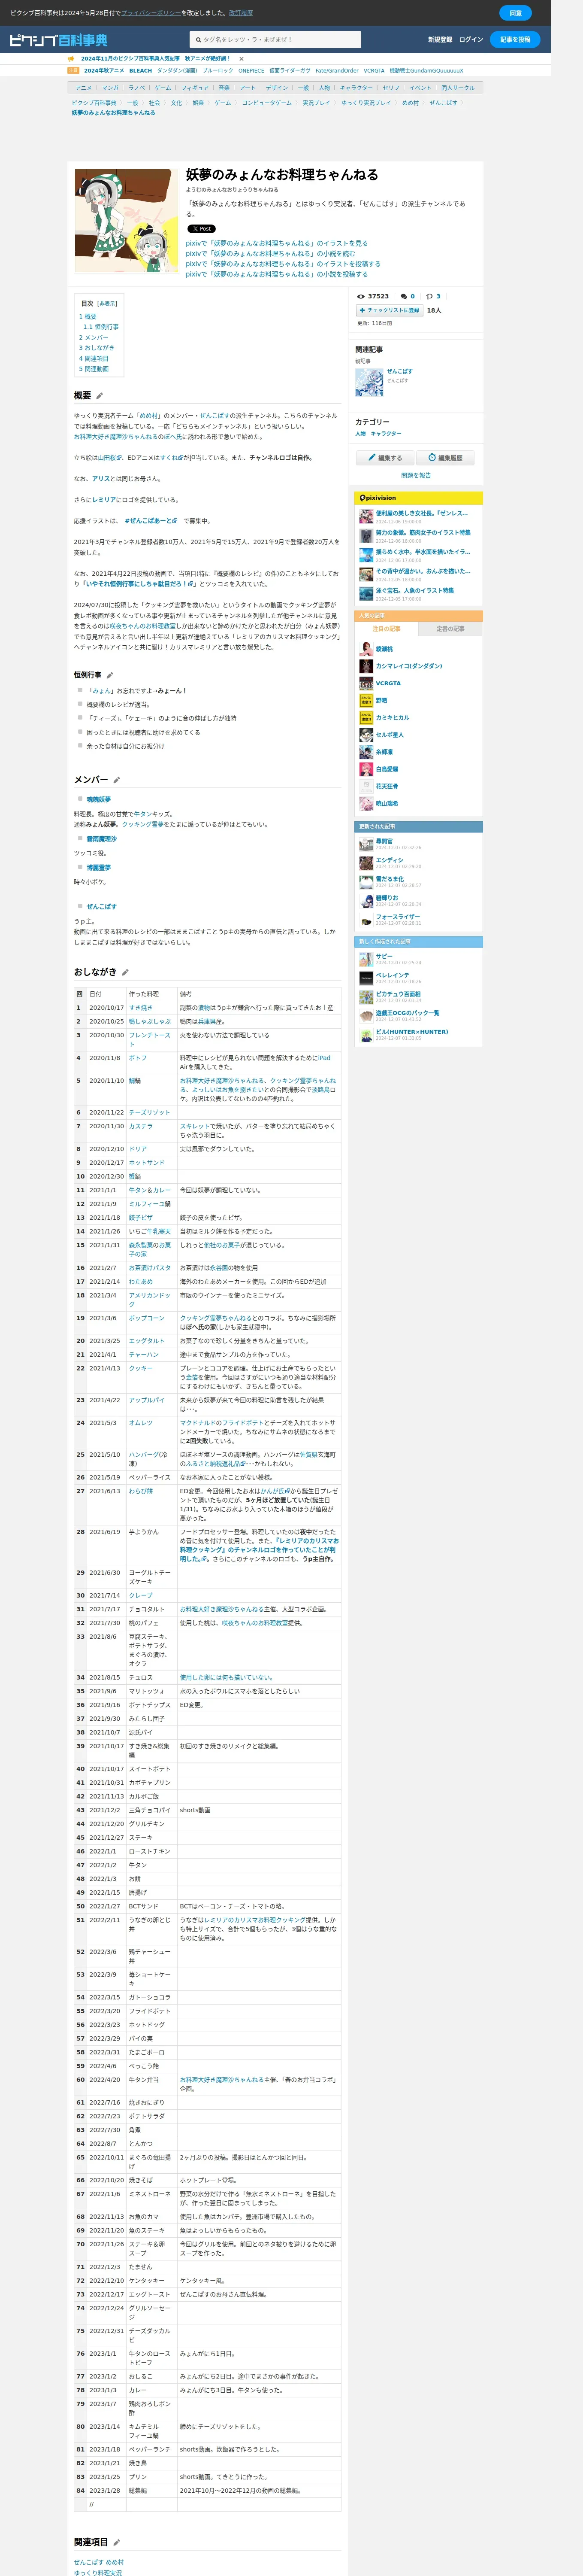This screenshot has height=2576, width=583.
Task: Click the ゆっくり実況プレイ breadcrumb link
Action: [x=365, y=103]
